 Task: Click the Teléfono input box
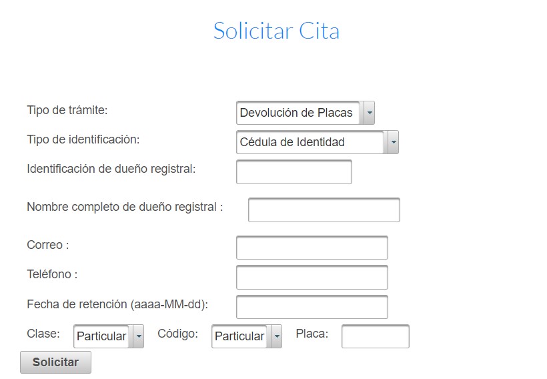click(x=312, y=277)
